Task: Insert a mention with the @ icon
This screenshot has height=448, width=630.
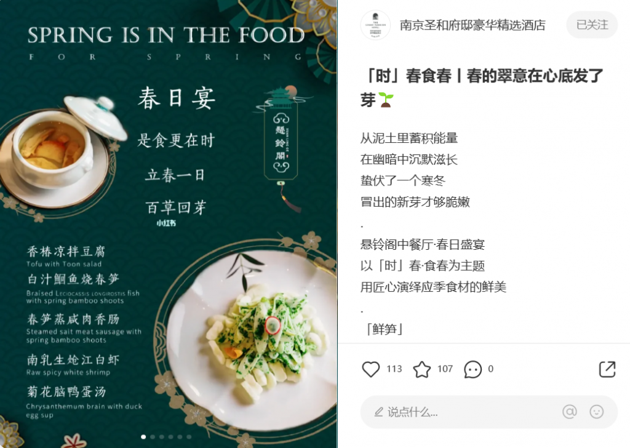Action: [569, 412]
